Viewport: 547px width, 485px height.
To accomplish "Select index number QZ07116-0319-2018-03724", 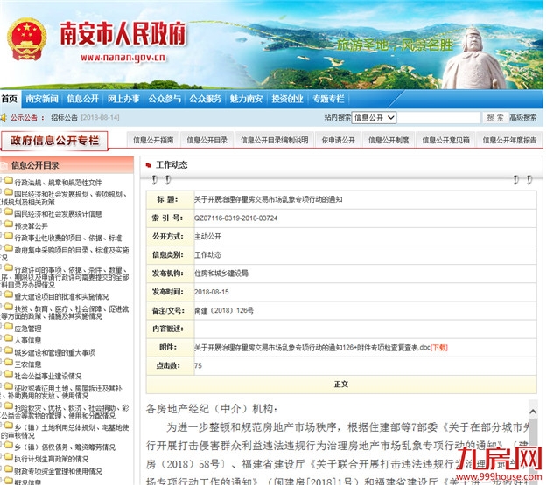I will (x=235, y=218).
